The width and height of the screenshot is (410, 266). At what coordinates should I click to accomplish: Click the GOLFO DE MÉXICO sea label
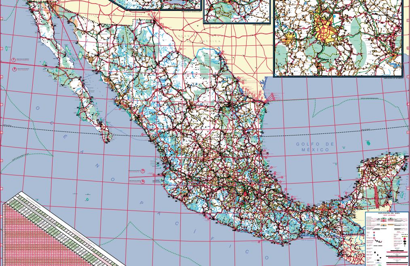click(315, 147)
